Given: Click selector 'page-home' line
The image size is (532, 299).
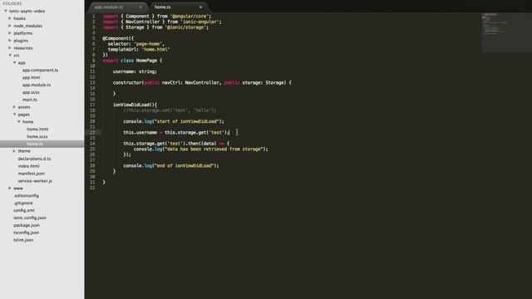Looking at the screenshot, I should (x=136, y=44).
